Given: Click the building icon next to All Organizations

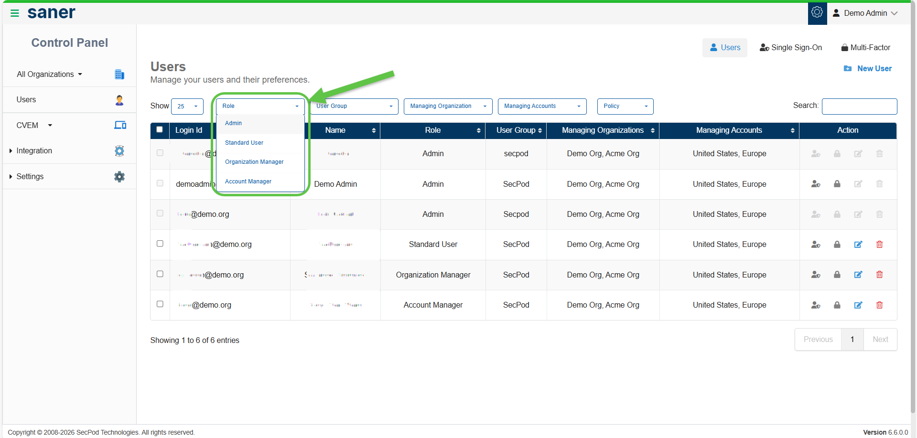Looking at the screenshot, I should click(x=119, y=75).
